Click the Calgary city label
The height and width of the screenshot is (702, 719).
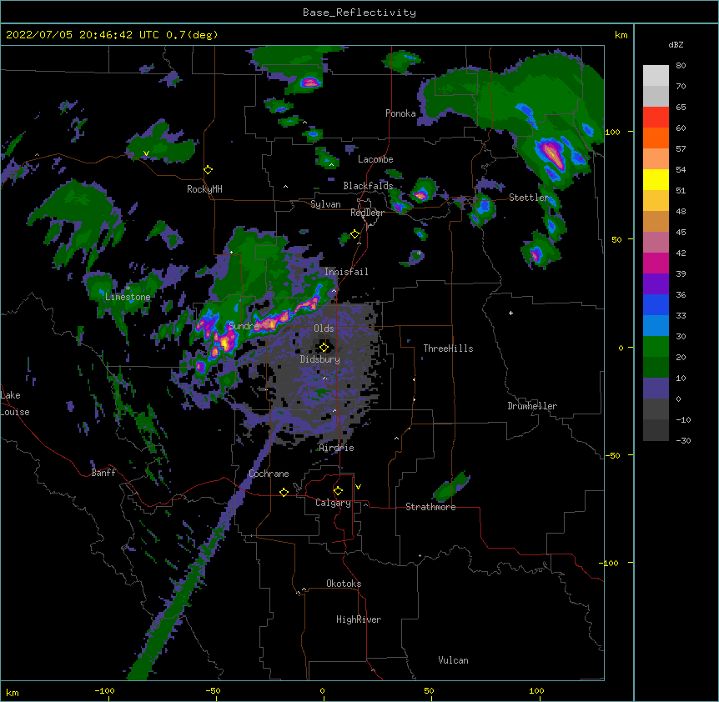coord(333,503)
